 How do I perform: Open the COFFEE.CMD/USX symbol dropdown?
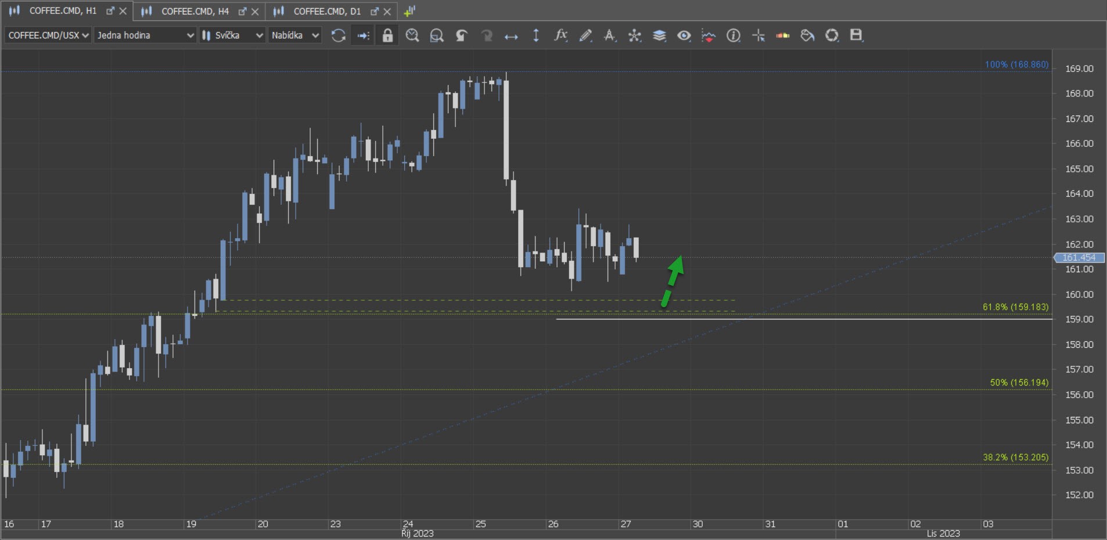click(x=48, y=35)
